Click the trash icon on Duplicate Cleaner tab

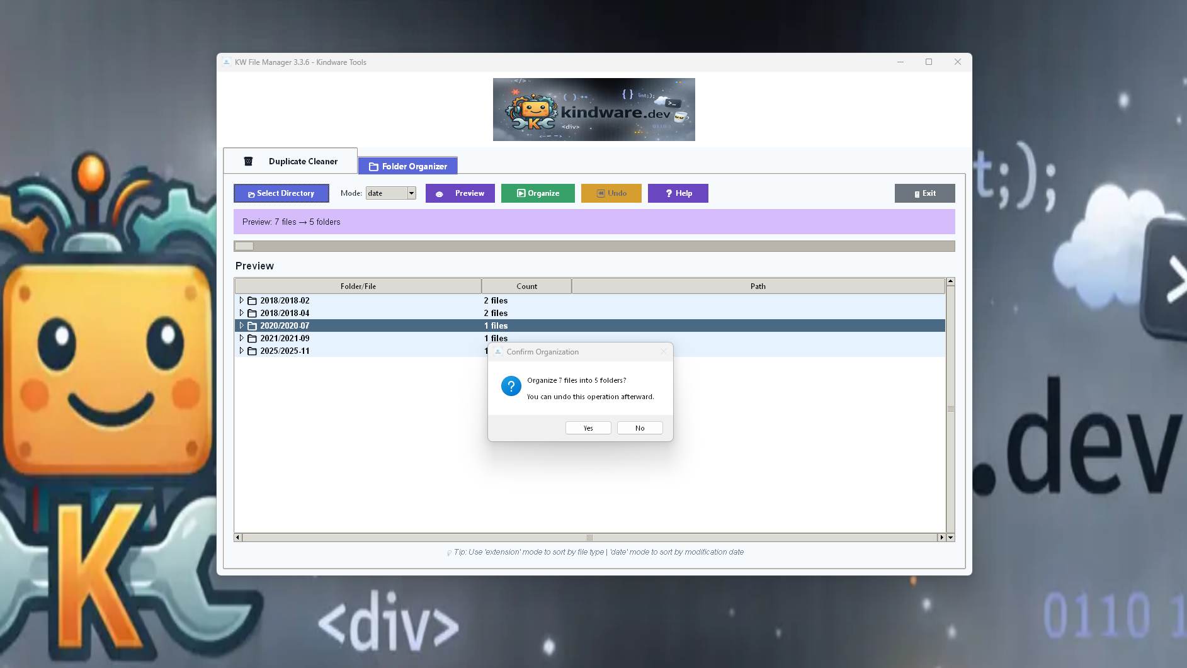point(248,161)
